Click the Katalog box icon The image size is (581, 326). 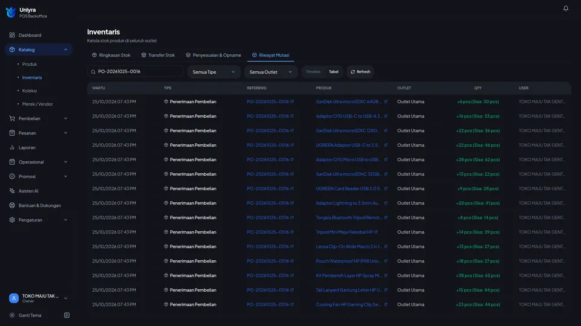12,50
